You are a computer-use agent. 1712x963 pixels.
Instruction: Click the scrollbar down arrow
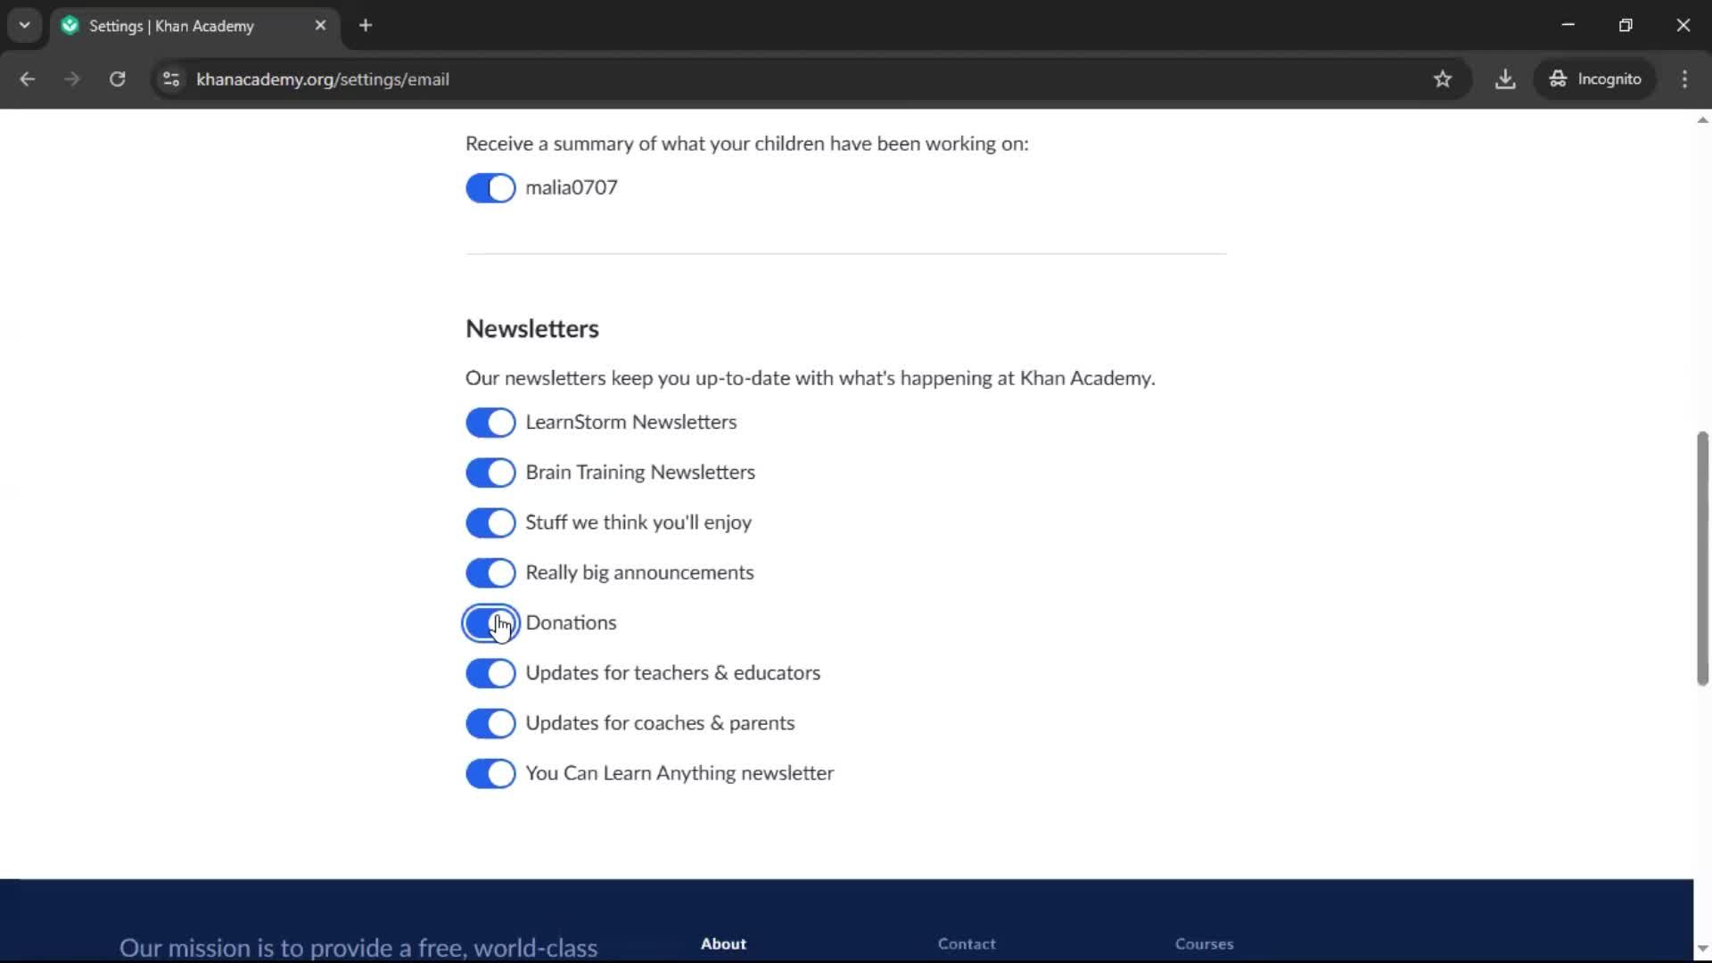point(1702,949)
